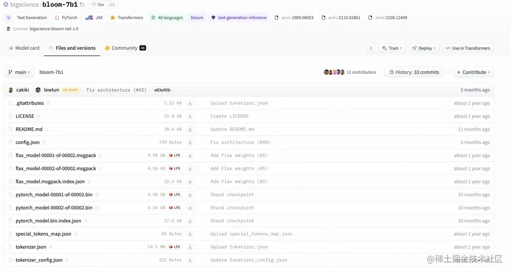Open the README.md file
This screenshot has height=272, width=511.
29,129
